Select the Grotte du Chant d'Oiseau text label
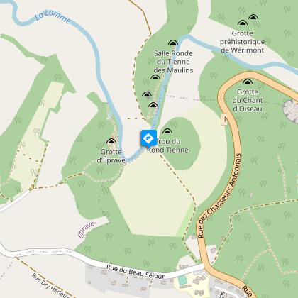The image size is (298, 298). [248, 100]
